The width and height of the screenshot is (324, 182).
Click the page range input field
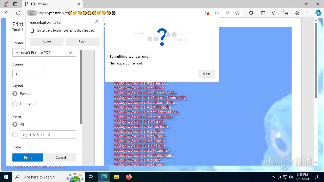[48, 134]
